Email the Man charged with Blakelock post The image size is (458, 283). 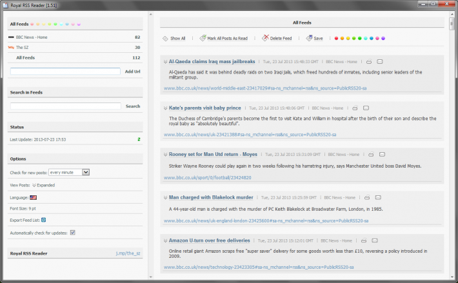(x=378, y=197)
